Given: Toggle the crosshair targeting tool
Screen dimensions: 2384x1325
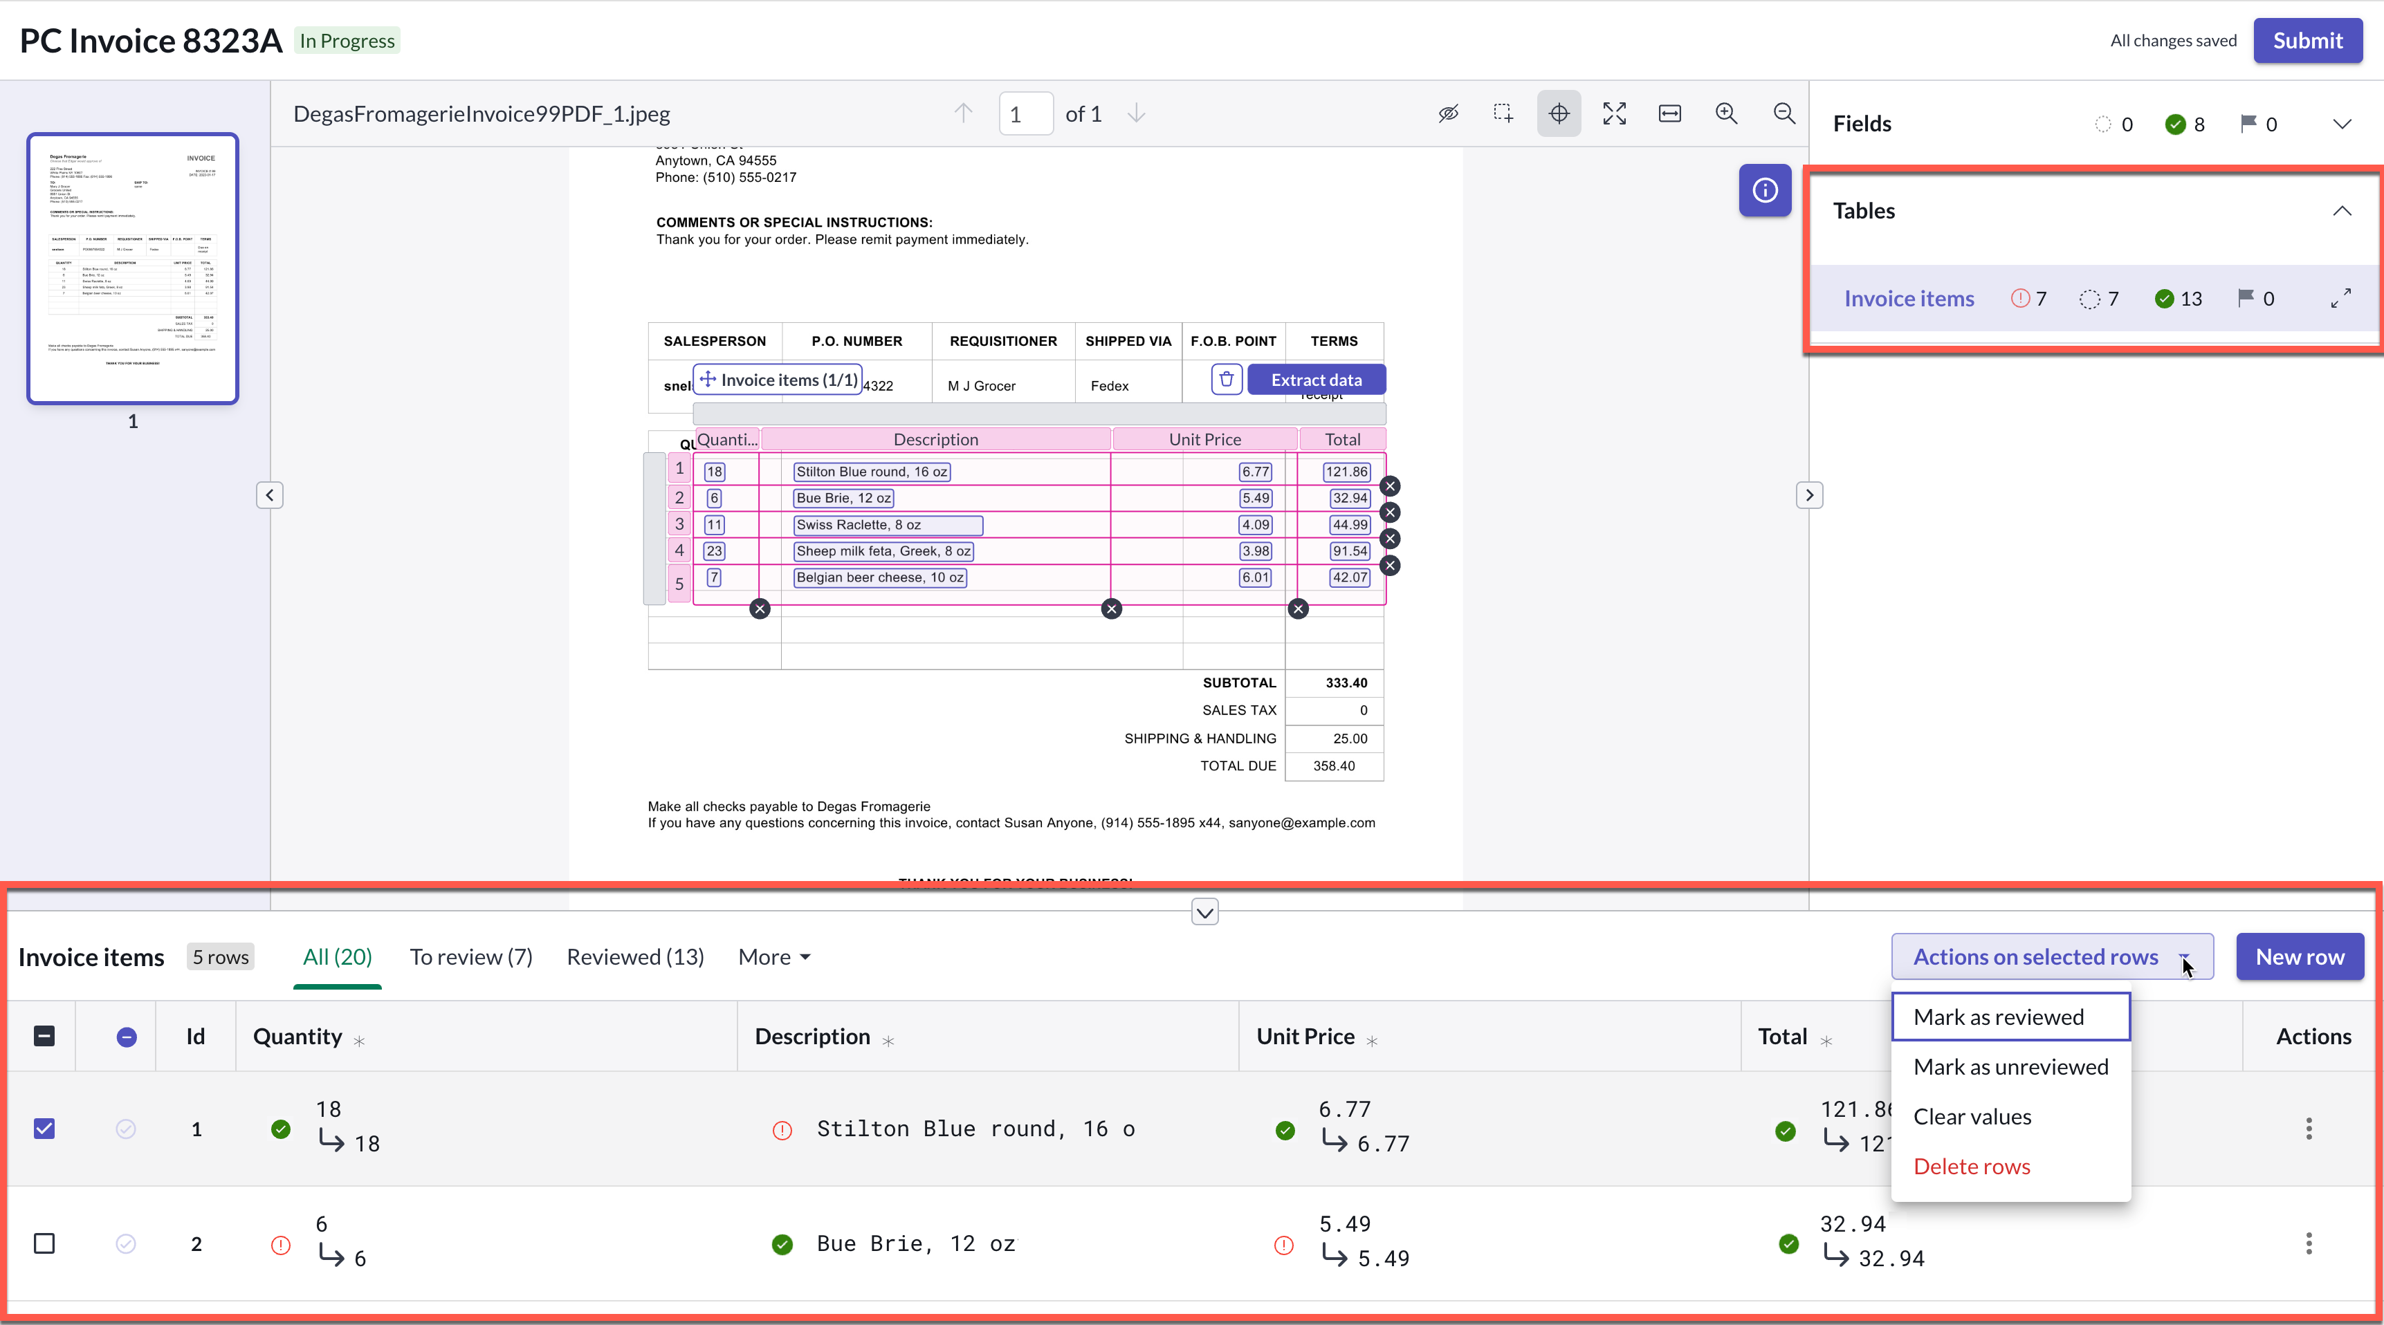Looking at the screenshot, I should coord(1559,114).
